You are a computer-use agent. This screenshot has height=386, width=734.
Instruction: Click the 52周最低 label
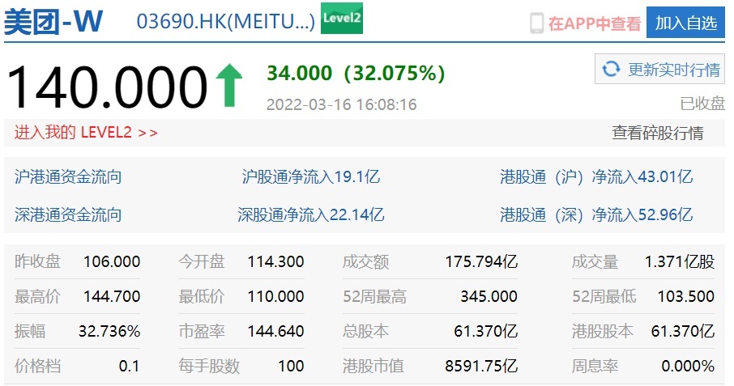[x=604, y=296]
